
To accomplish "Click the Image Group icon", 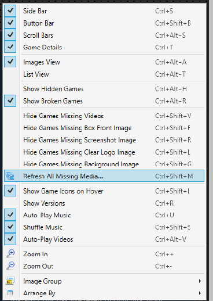I will [10, 281].
